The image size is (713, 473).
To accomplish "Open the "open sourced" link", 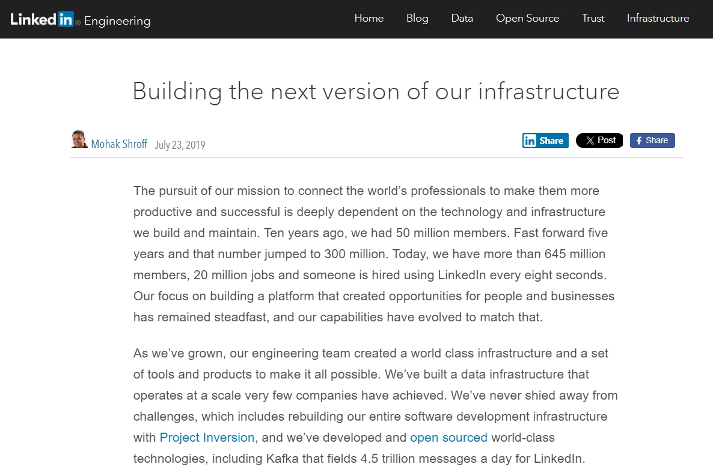I will 448,437.
